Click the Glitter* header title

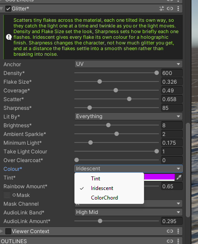coord(20,9)
